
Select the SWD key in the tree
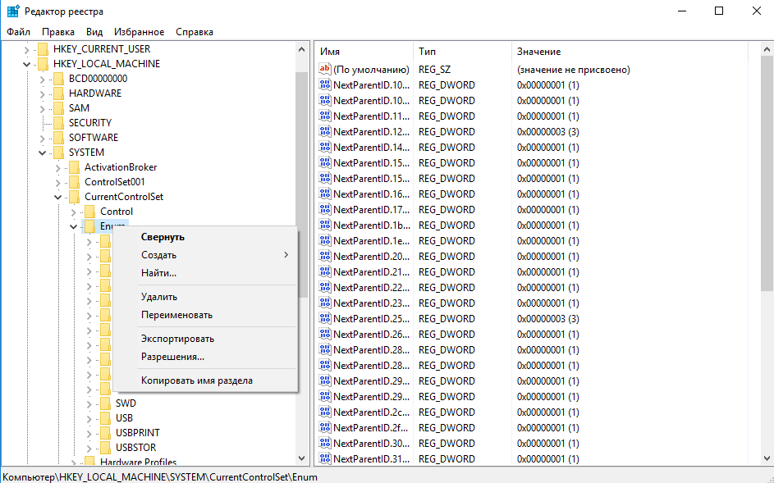[x=126, y=403]
